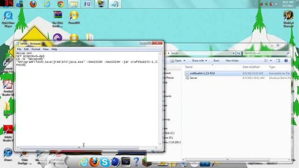The image size is (299, 168).
Task: Click the Explorer help question mark icon
Action: point(286,61)
